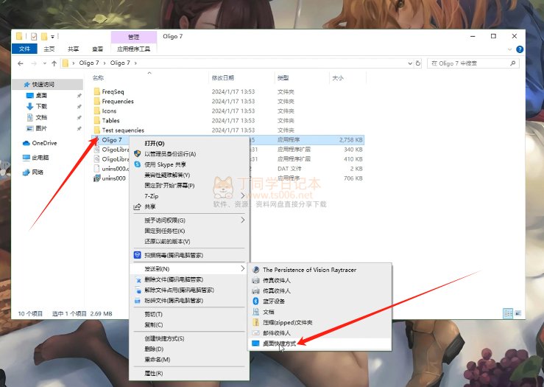544x387 pixels.
Task: Expand the 发送到(N) submenu arrow
Action: pos(242,268)
